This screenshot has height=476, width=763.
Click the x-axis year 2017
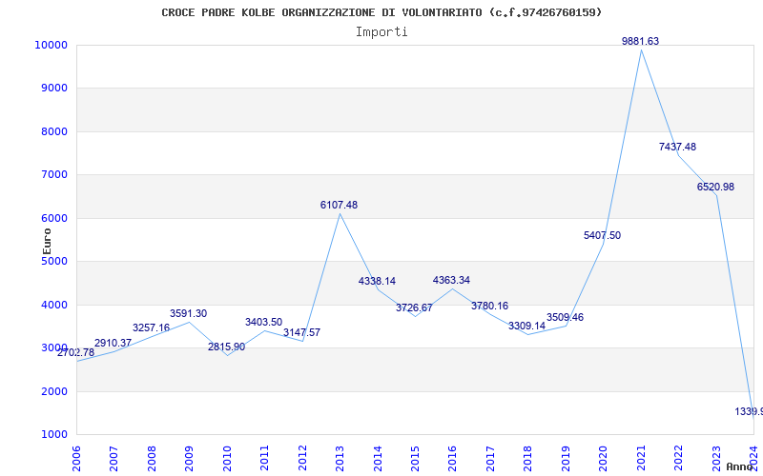490,459
